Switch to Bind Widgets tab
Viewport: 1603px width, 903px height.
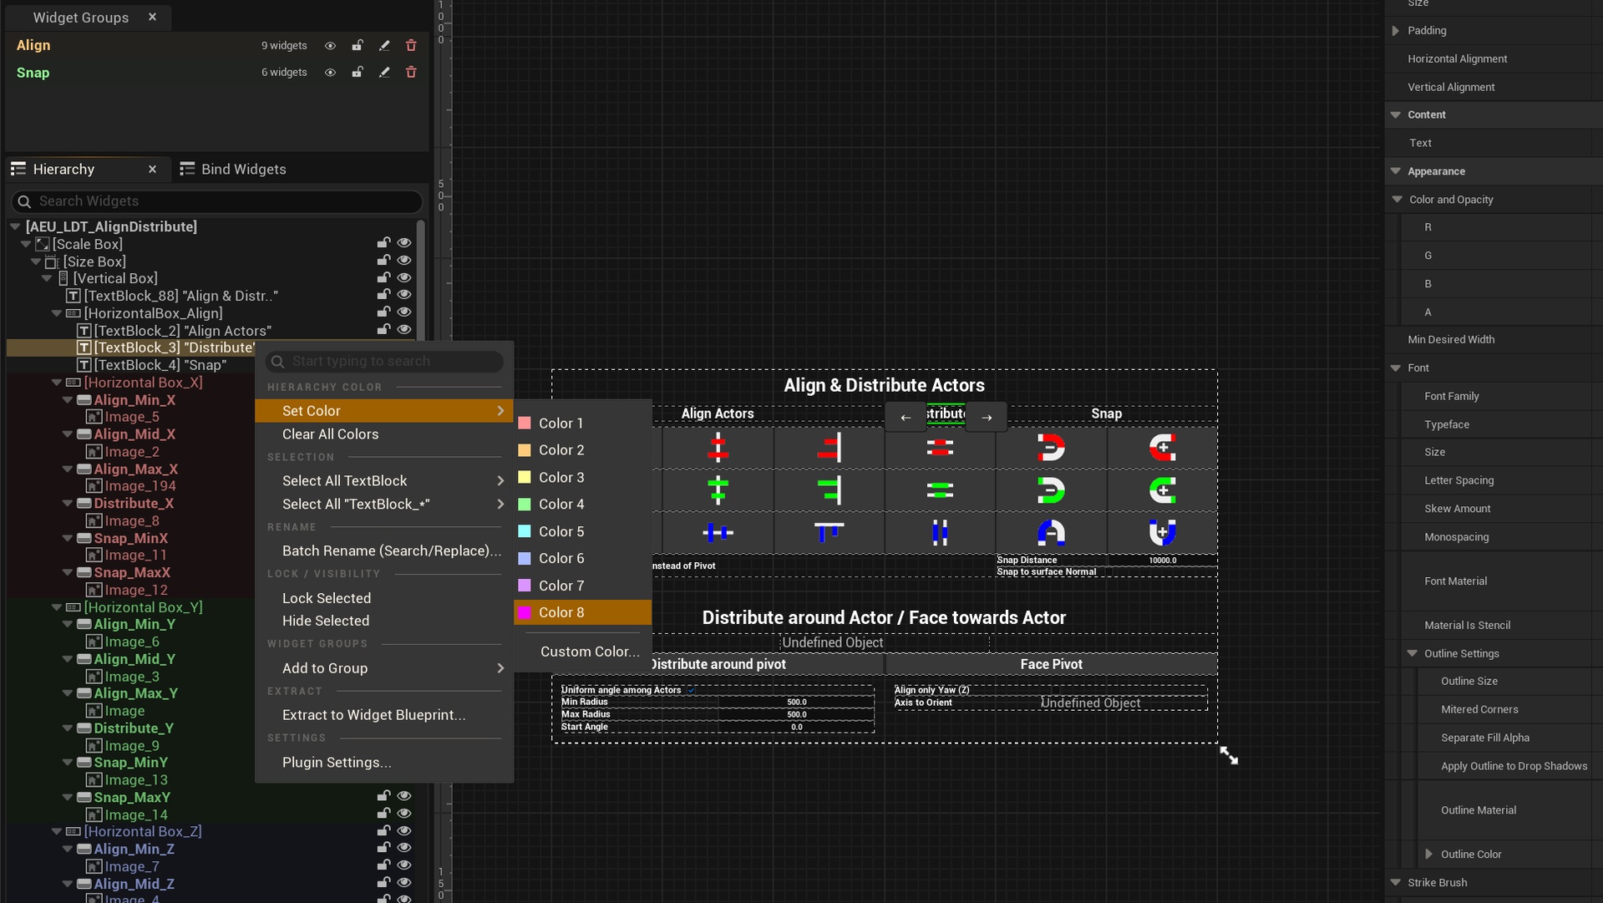[233, 169]
